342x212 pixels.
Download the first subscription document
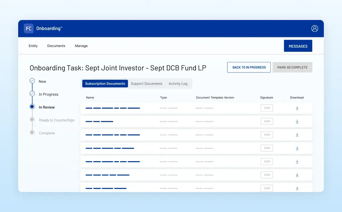[297, 108]
